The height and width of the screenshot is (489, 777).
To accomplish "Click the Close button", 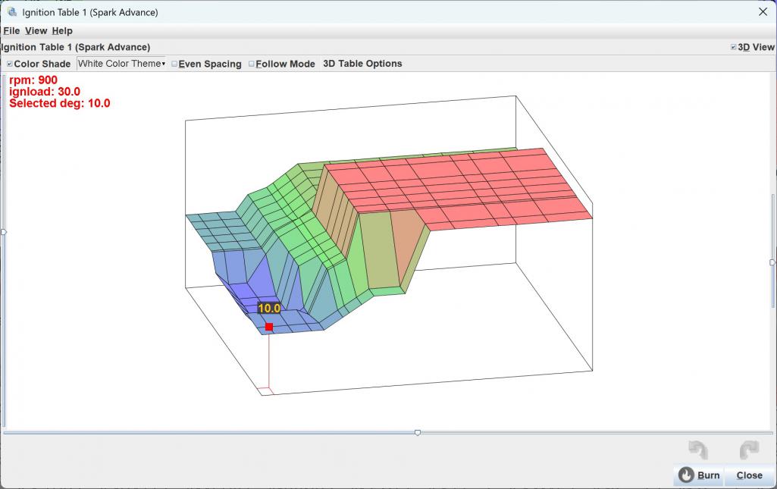I will click(x=749, y=475).
